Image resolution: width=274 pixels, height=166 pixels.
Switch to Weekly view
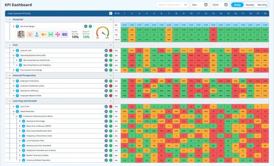249,5
